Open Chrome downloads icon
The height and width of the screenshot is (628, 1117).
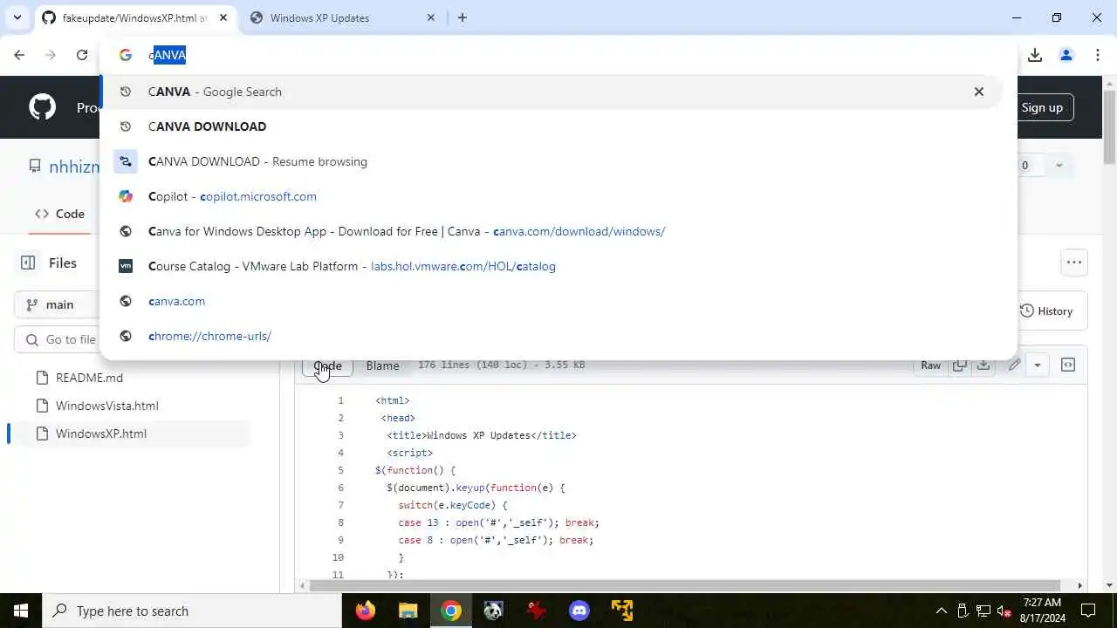(x=1035, y=55)
